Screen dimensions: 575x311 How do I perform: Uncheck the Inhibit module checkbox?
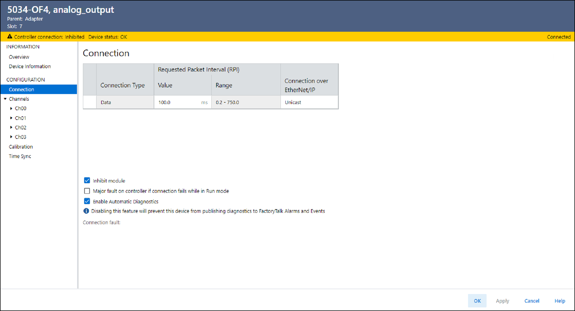pyautogui.click(x=87, y=180)
